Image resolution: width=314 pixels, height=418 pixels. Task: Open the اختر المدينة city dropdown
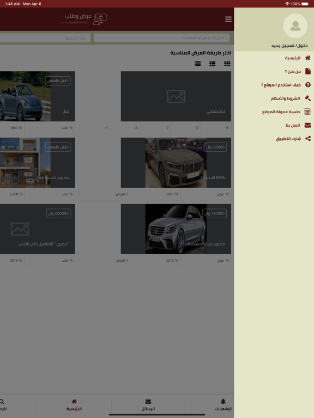(x=45, y=38)
